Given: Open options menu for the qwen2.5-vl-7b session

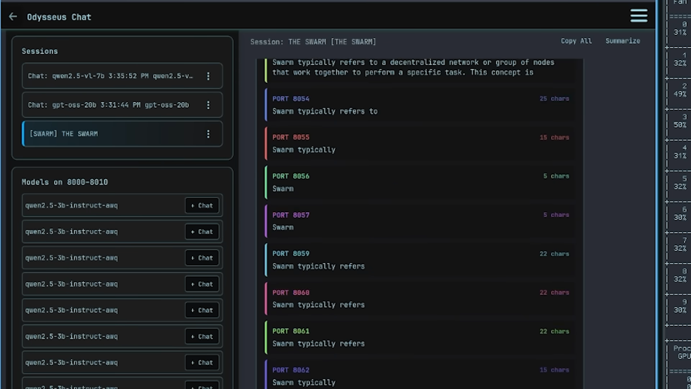Looking at the screenshot, I should point(208,76).
